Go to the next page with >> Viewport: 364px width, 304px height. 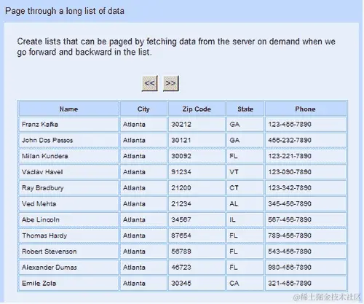(x=171, y=83)
